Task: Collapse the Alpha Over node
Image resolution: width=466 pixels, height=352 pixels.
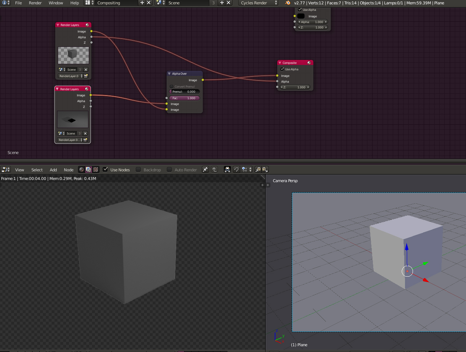Action: tap(169, 74)
